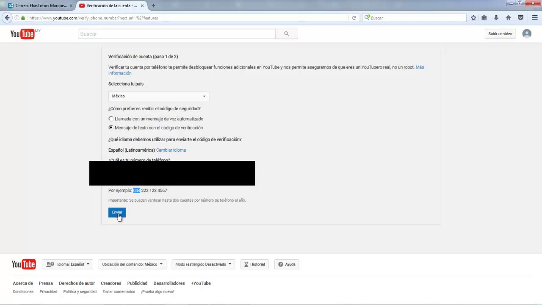Open Política y seguridad link
Screen dimensions: 542x305
pyautogui.click(x=80, y=292)
